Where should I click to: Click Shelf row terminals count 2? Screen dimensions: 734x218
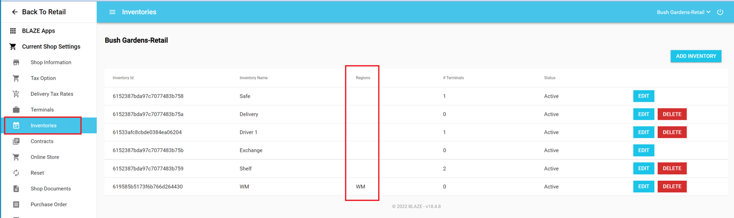444,168
